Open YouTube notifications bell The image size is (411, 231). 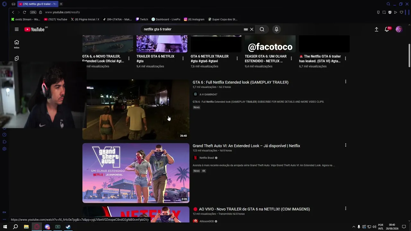pos(387,29)
